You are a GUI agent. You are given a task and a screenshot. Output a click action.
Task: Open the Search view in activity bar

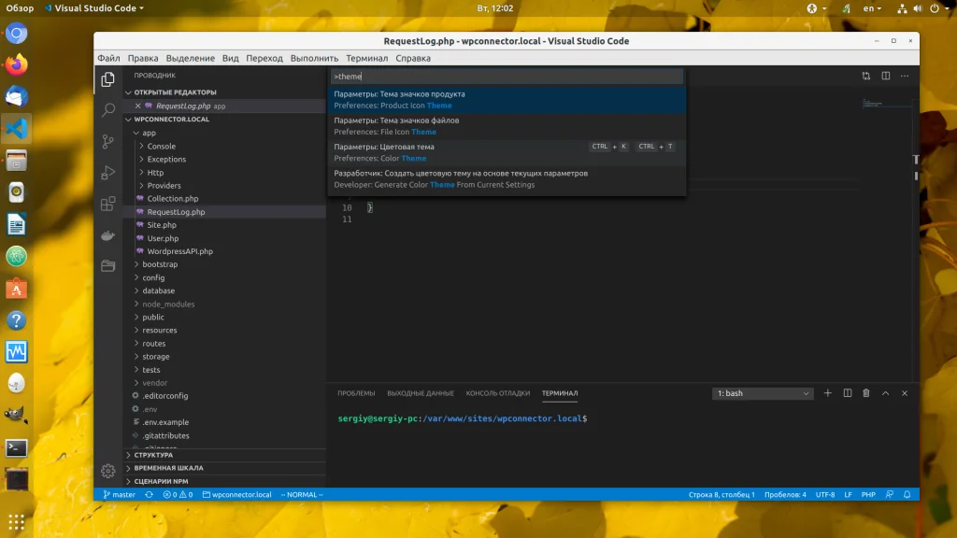pos(108,111)
